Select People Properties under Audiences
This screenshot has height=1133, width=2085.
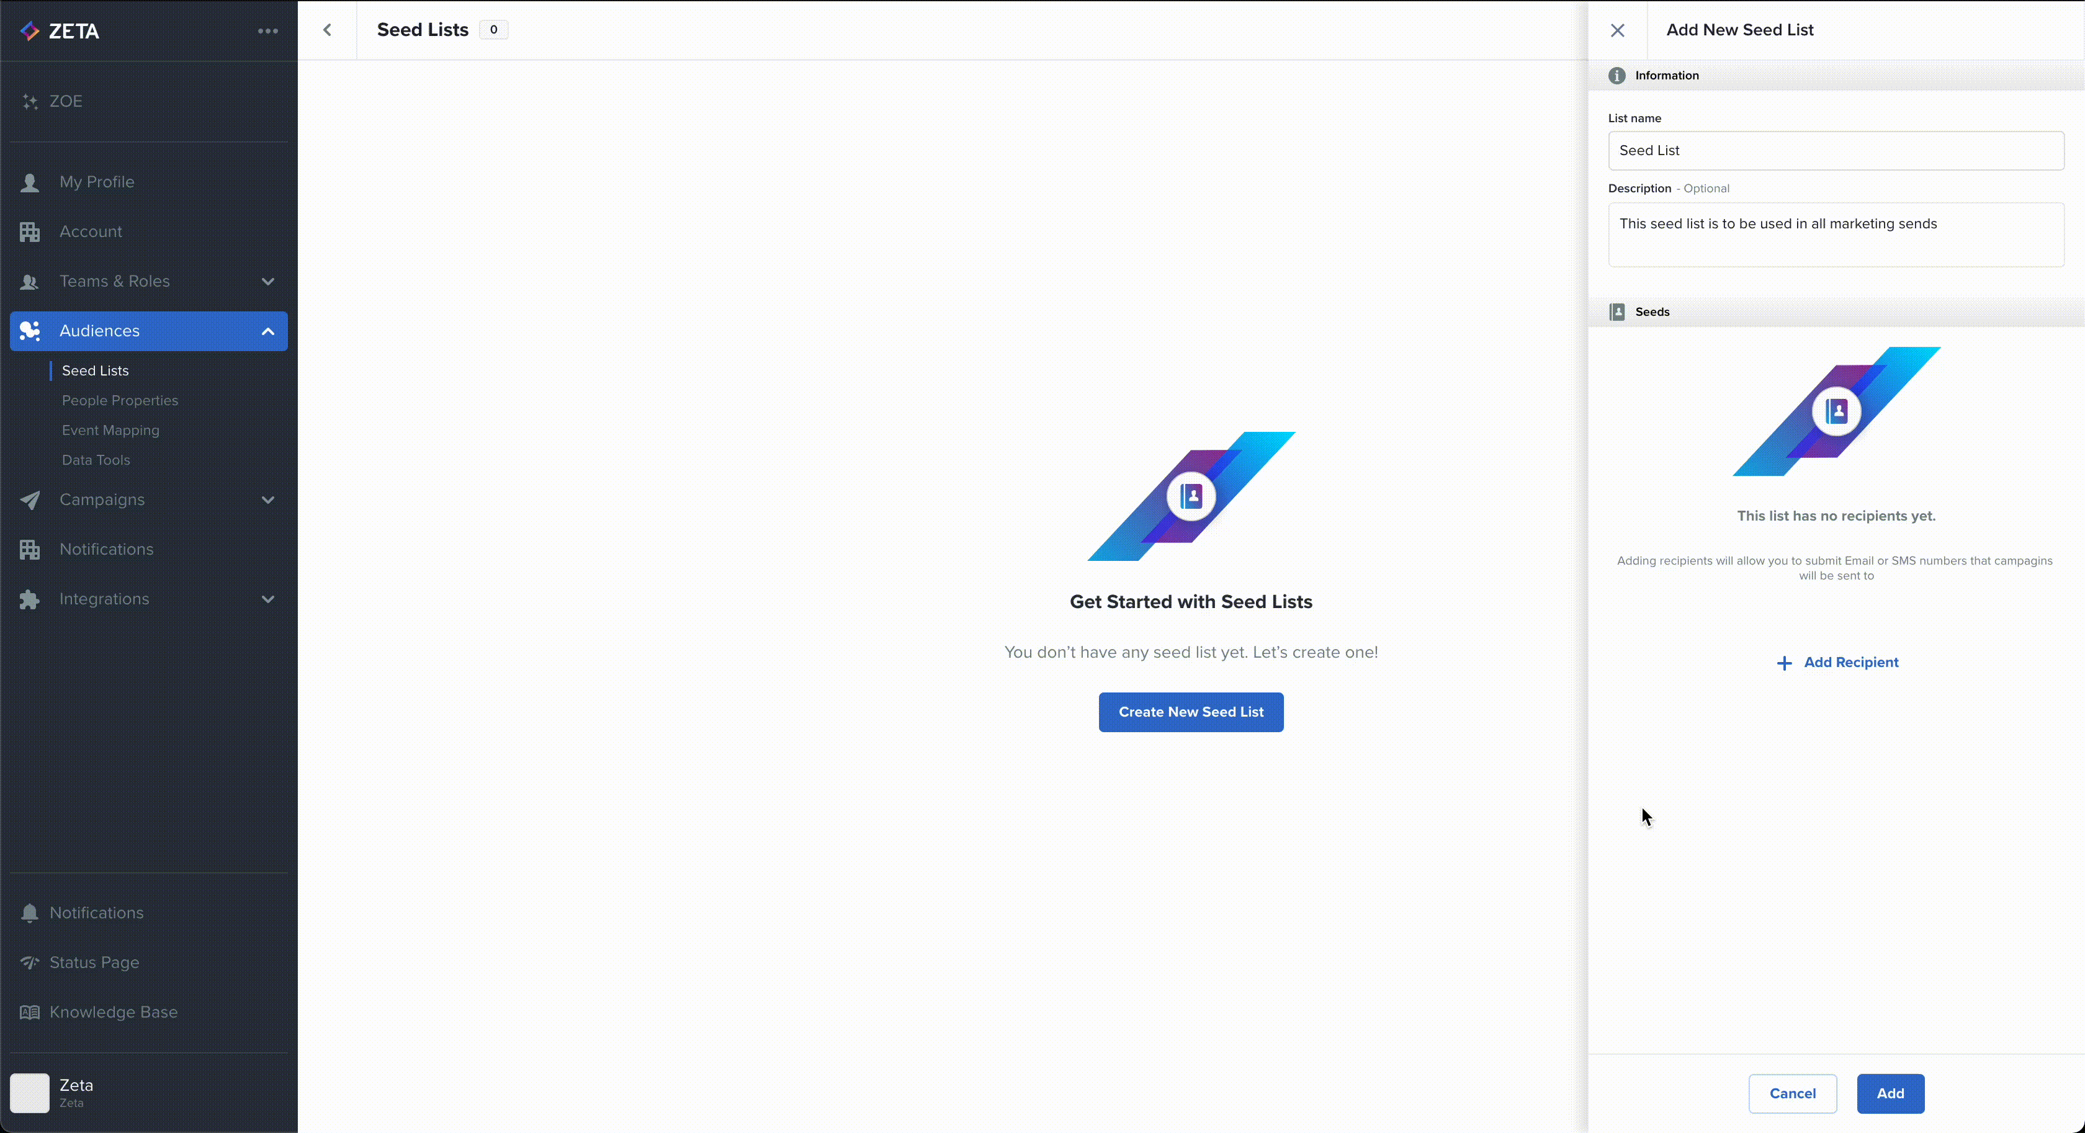(119, 400)
